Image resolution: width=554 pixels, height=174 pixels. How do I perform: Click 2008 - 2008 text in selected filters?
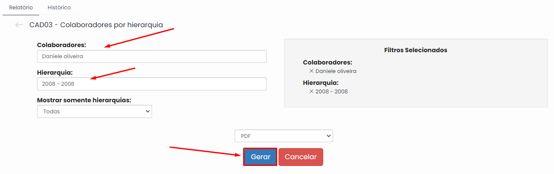[x=332, y=91]
